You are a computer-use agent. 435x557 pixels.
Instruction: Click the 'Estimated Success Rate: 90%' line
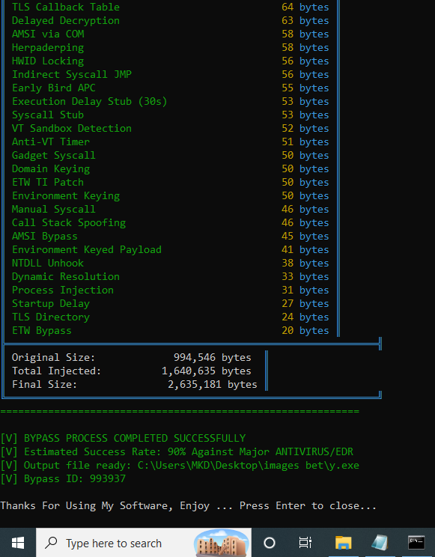pos(177,452)
